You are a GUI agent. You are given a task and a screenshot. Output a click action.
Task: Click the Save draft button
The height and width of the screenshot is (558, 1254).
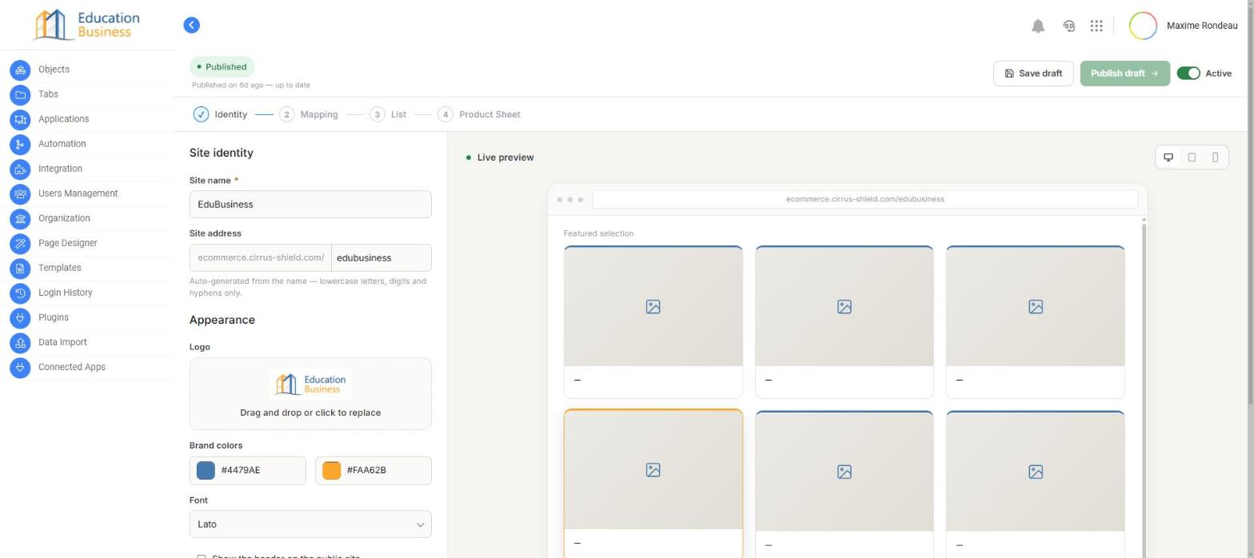(1033, 74)
